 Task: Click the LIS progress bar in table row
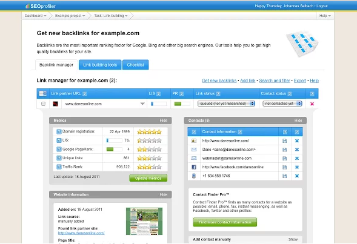(159, 104)
